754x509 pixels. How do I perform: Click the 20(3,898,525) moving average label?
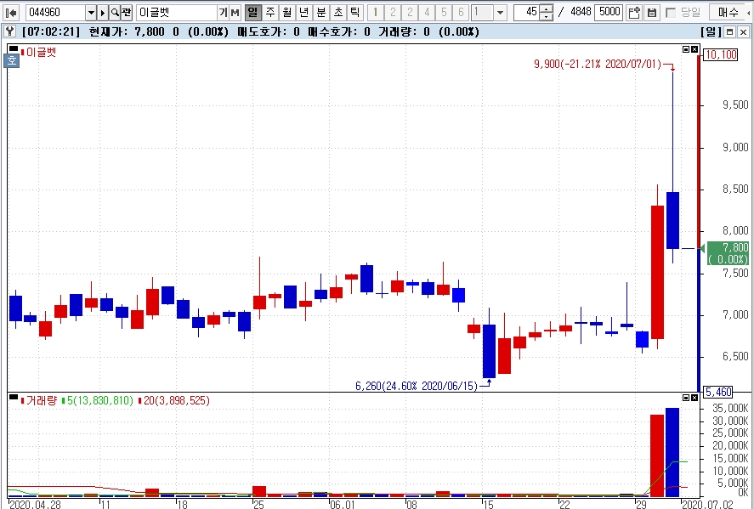[177, 400]
